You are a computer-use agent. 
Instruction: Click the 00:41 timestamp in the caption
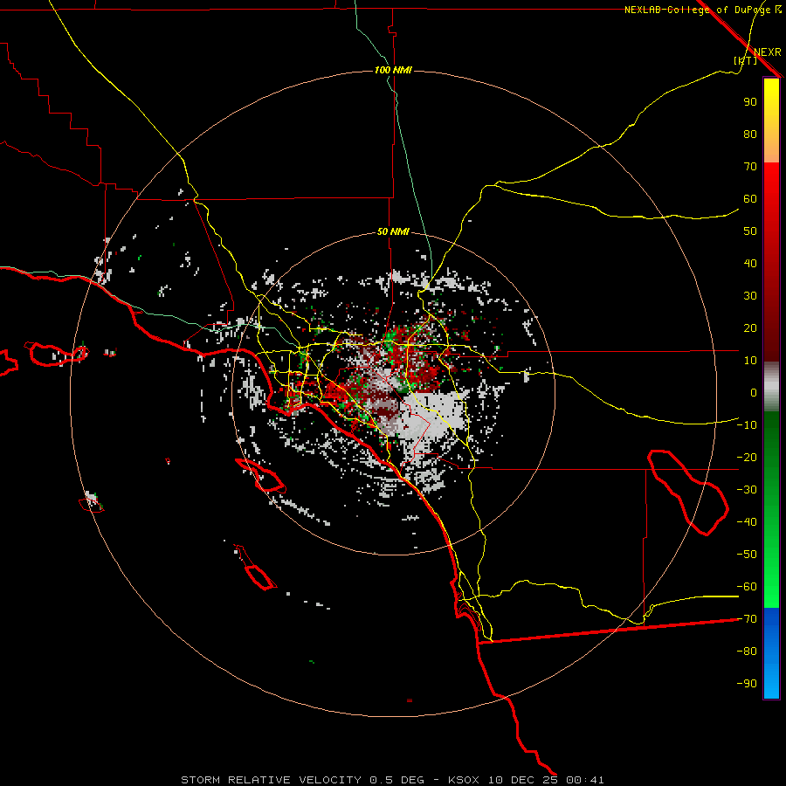click(585, 780)
